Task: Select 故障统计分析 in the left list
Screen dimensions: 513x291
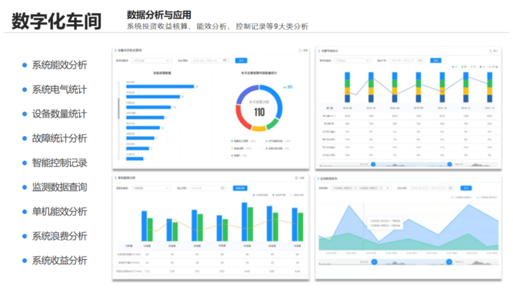Action: tap(59, 138)
